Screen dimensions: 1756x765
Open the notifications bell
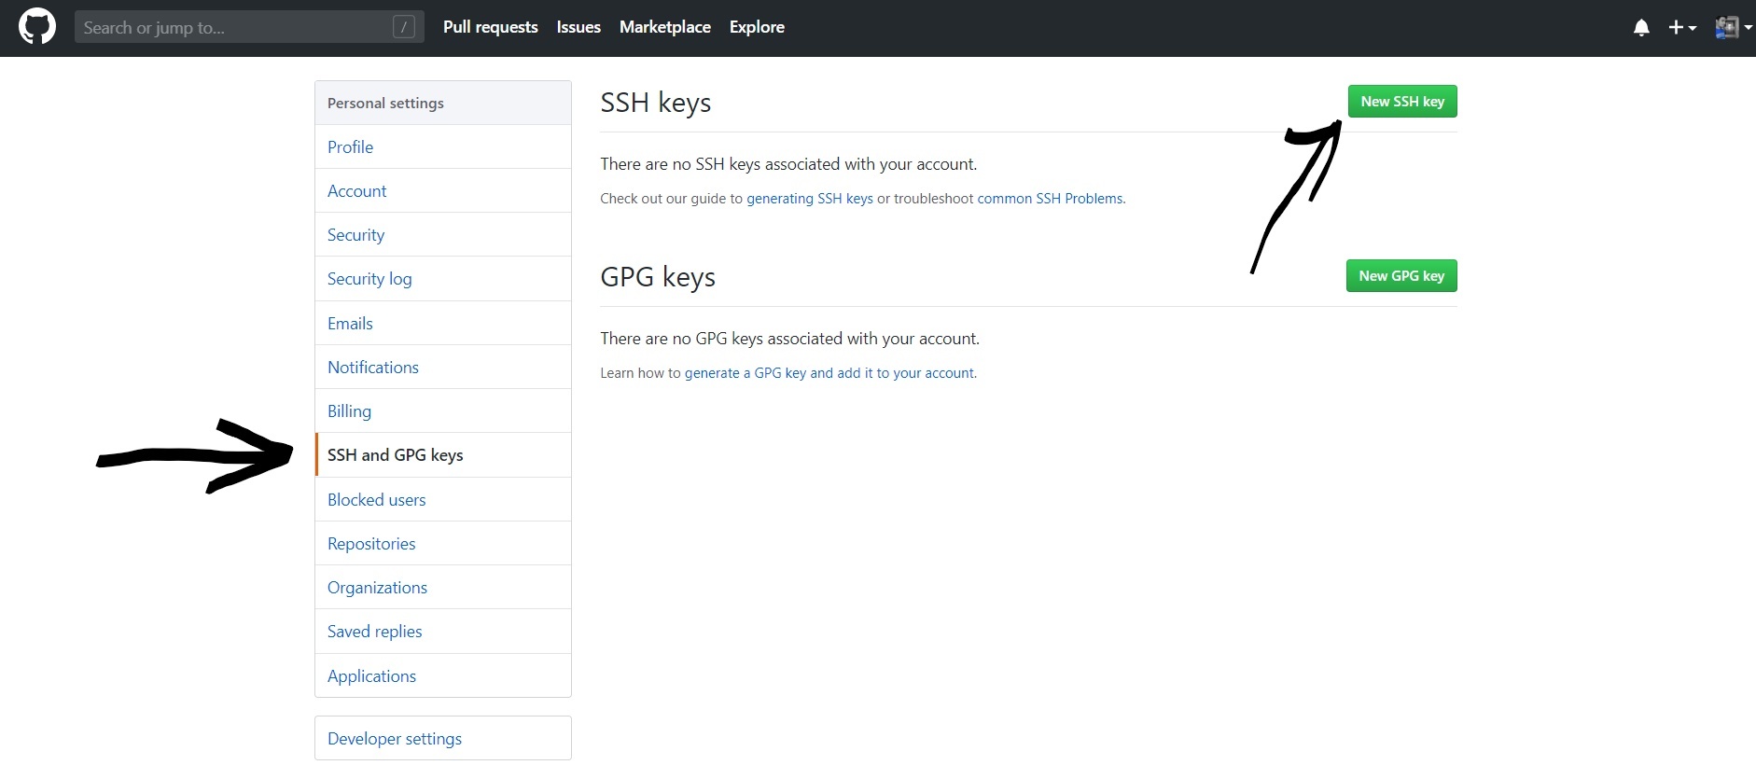click(x=1641, y=28)
